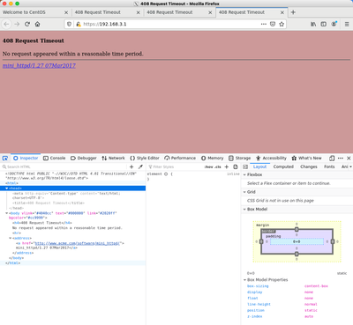Highlight selector for element rule

click(166, 174)
